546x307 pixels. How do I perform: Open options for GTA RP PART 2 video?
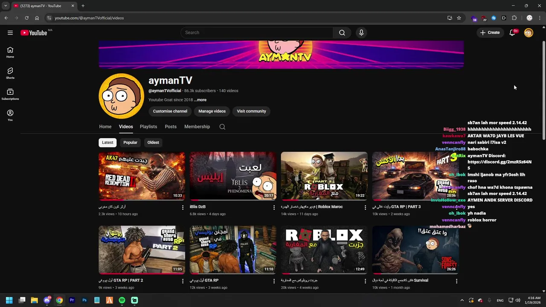tap(183, 281)
